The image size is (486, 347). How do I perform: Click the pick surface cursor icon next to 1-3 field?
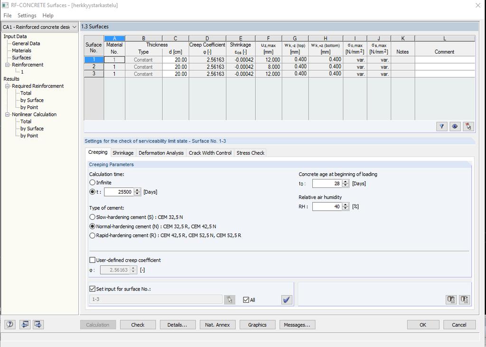[229, 300]
